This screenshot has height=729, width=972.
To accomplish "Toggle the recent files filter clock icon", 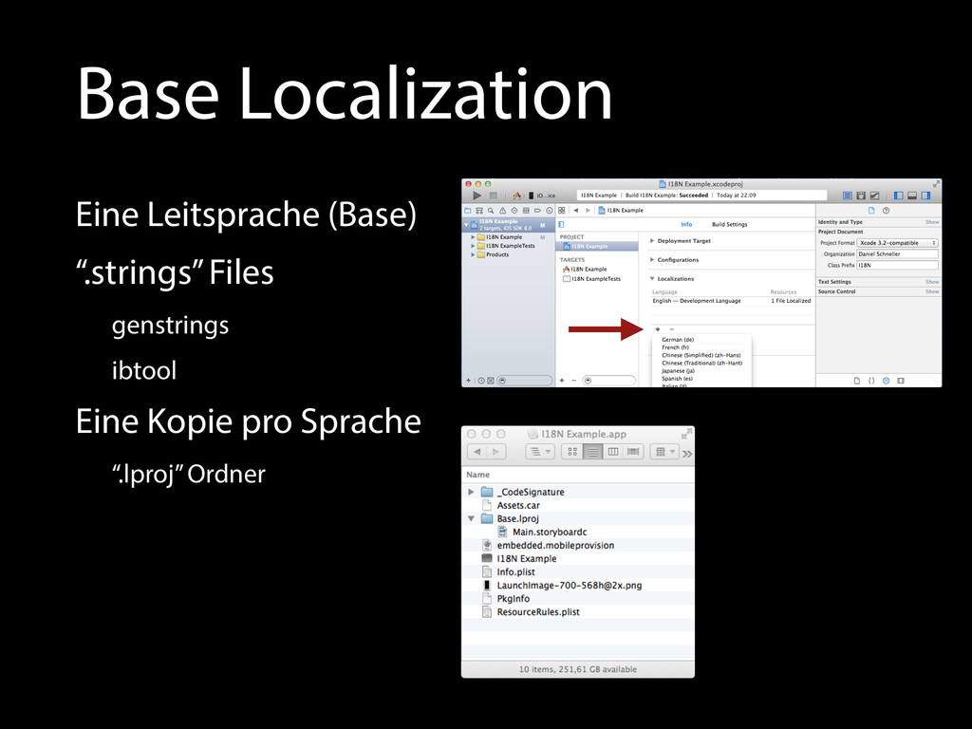I will (481, 381).
